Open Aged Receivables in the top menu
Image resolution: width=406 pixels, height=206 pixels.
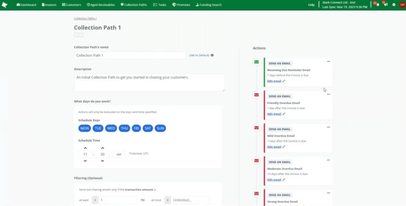point(101,5)
